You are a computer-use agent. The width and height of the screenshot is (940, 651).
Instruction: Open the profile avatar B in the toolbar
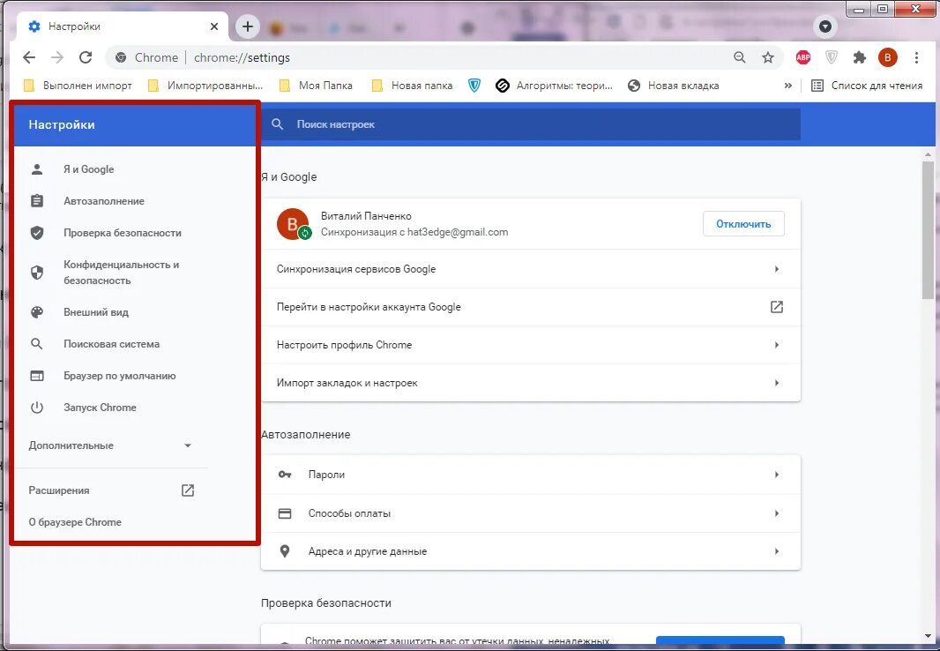click(x=888, y=57)
